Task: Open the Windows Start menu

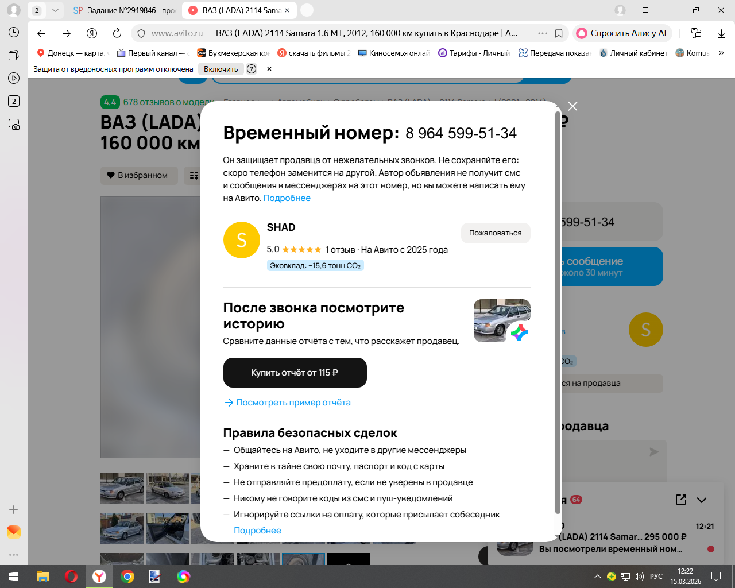Action: [x=14, y=577]
